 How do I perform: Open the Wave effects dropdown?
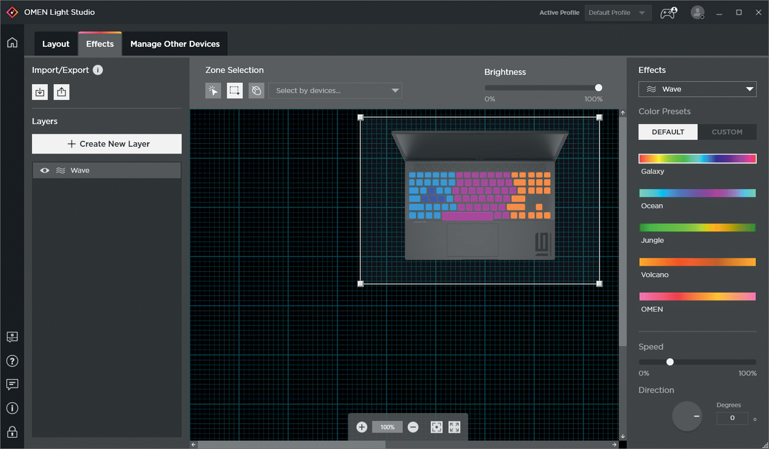click(697, 89)
